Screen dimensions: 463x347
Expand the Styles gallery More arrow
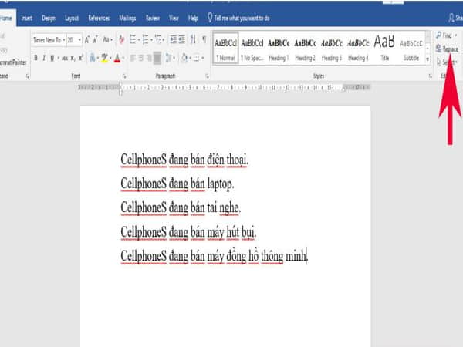point(428,59)
